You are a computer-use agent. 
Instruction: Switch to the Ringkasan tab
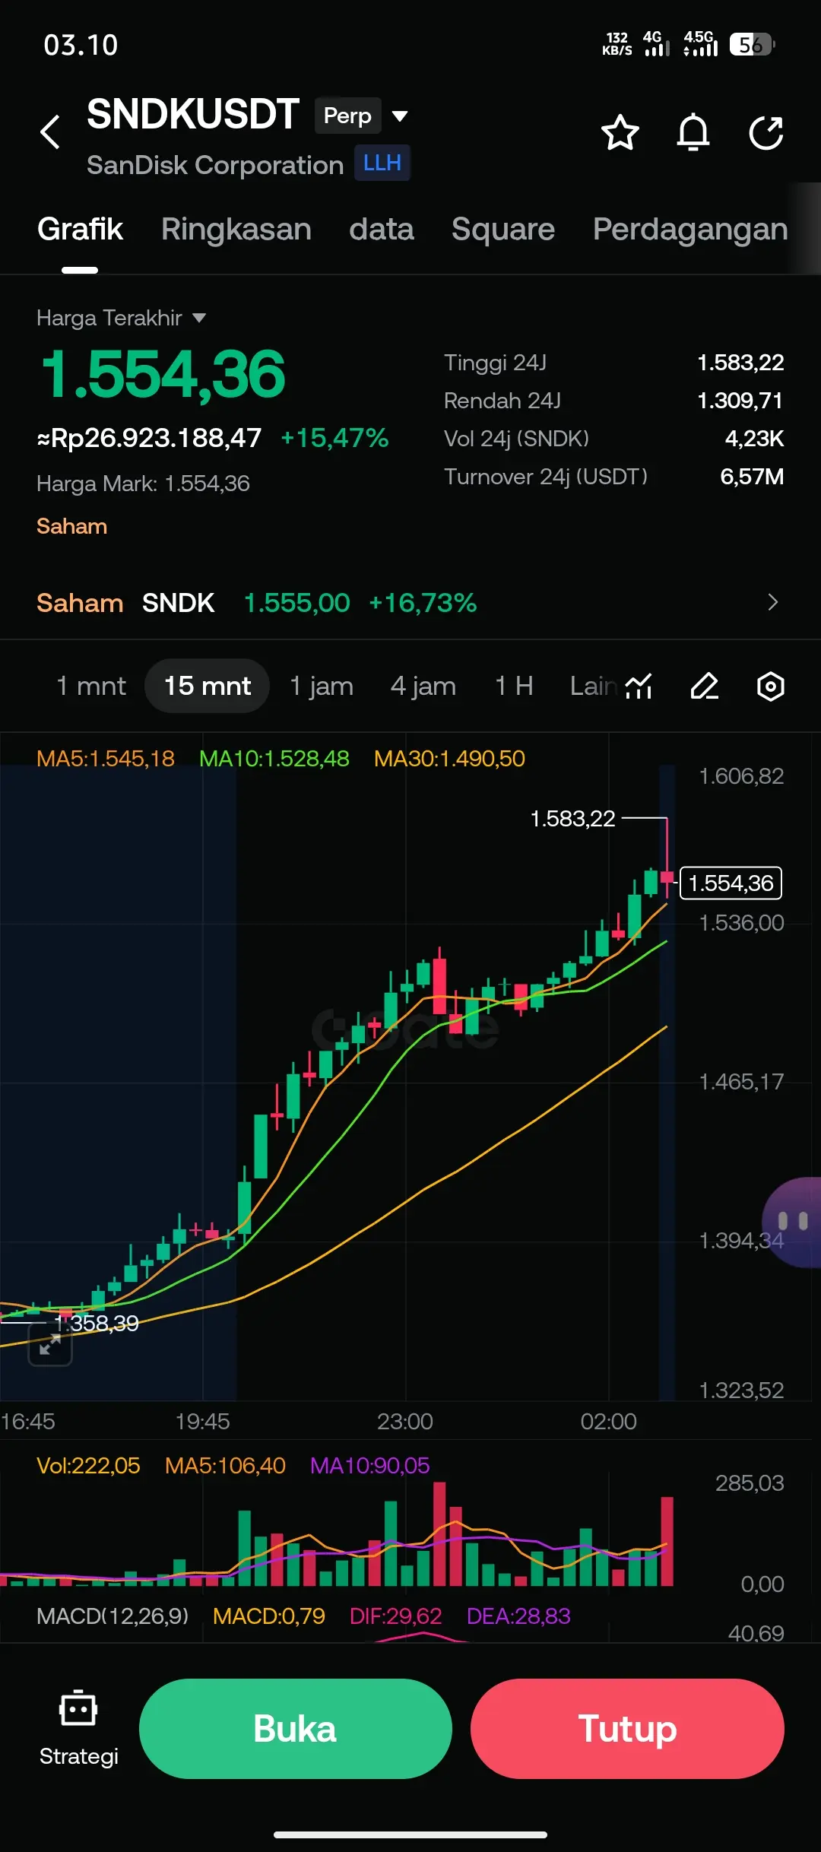coord(236,229)
